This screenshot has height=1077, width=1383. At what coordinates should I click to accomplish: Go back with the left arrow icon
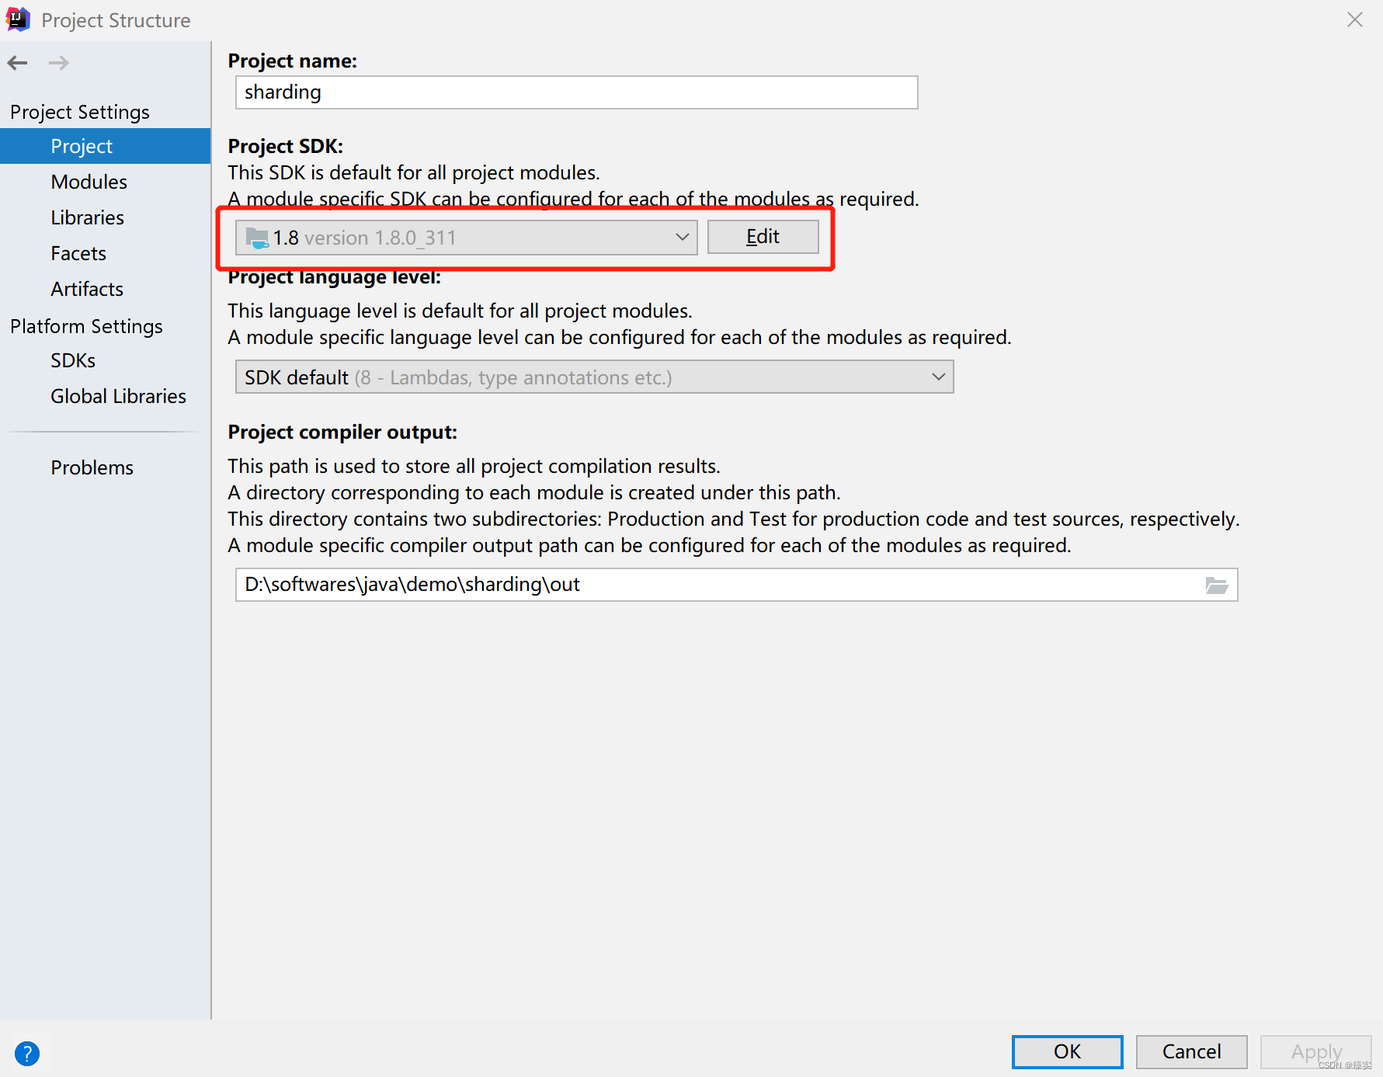[17, 63]
